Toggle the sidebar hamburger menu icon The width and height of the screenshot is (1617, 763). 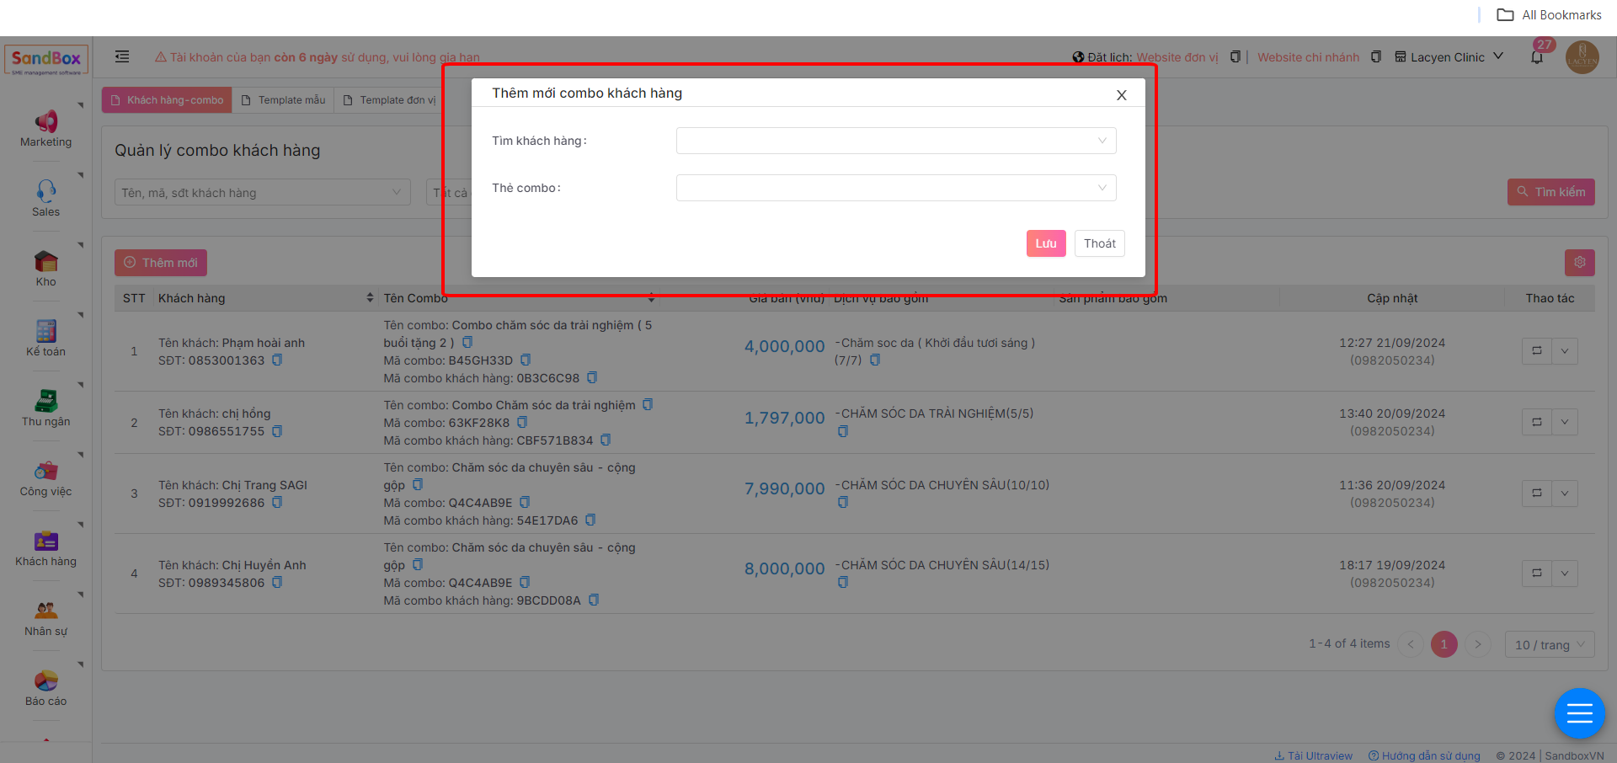coord(122,56)
